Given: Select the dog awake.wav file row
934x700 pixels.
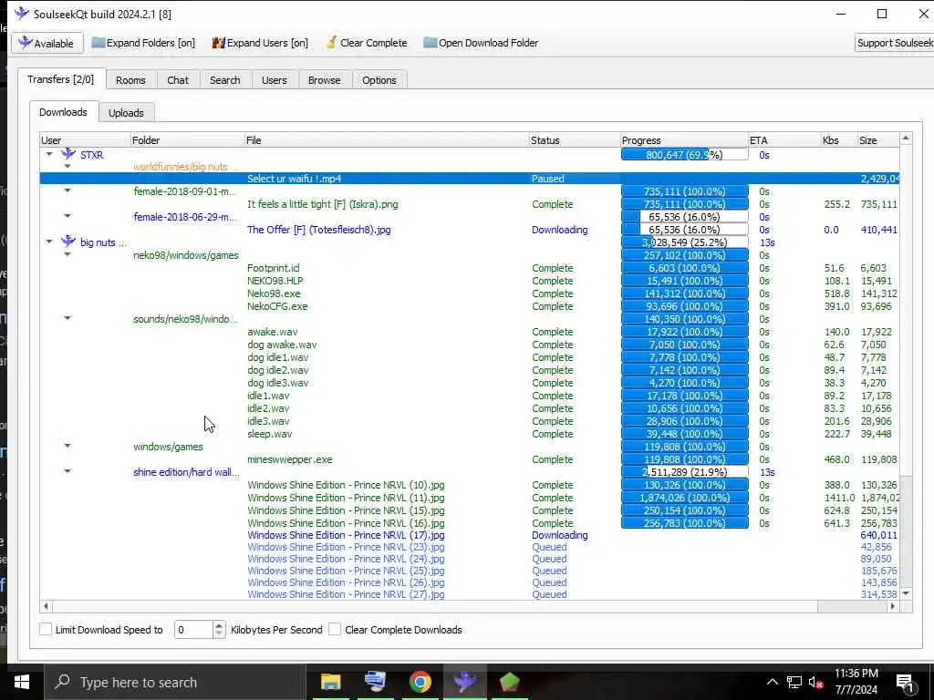Looking at the screenshot, I should pyautogui.click(x=470, y=345).
